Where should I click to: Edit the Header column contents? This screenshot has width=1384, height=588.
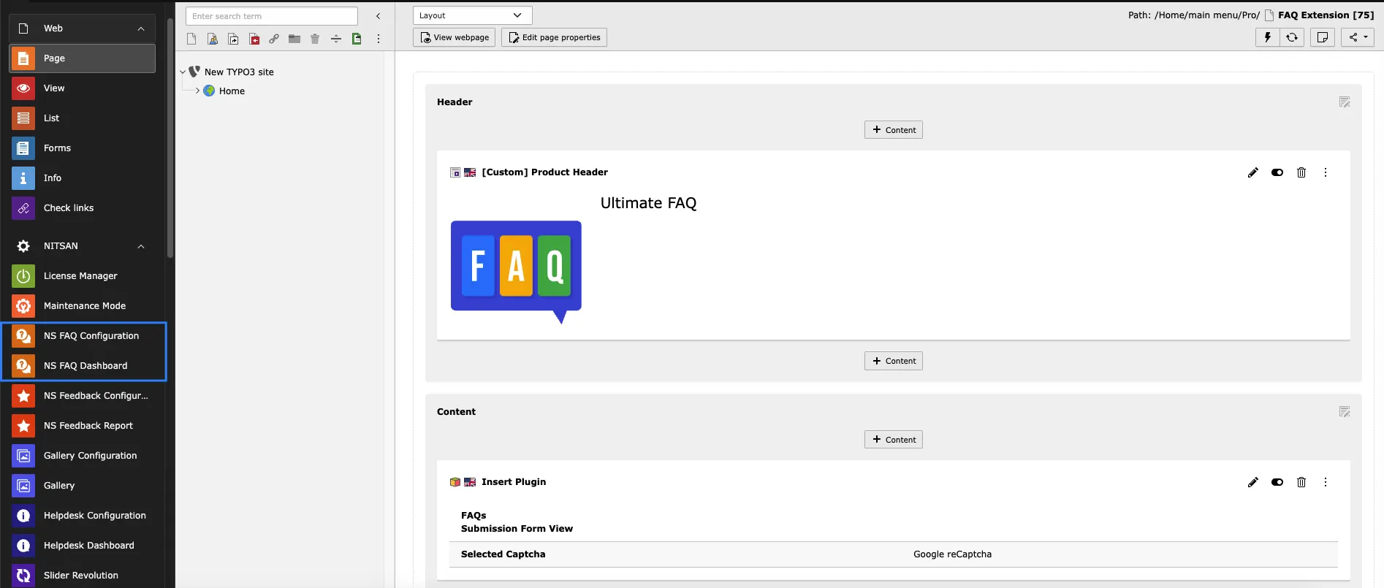tap(1345, 102)
